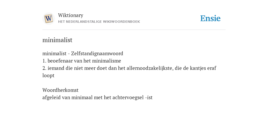Click the word 'minimalisme' in definition 1
Viewport: 268px width, 134px height.
107,61
